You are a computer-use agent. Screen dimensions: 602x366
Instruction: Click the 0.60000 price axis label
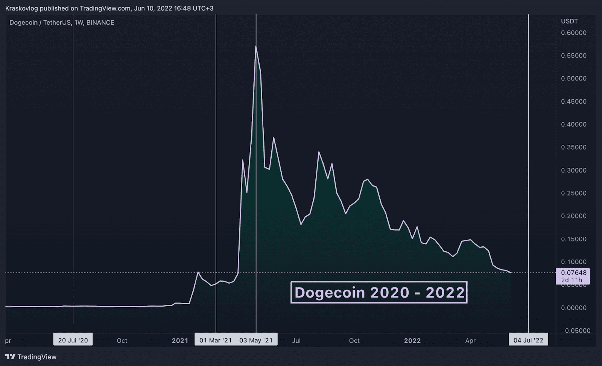point(574,33)
